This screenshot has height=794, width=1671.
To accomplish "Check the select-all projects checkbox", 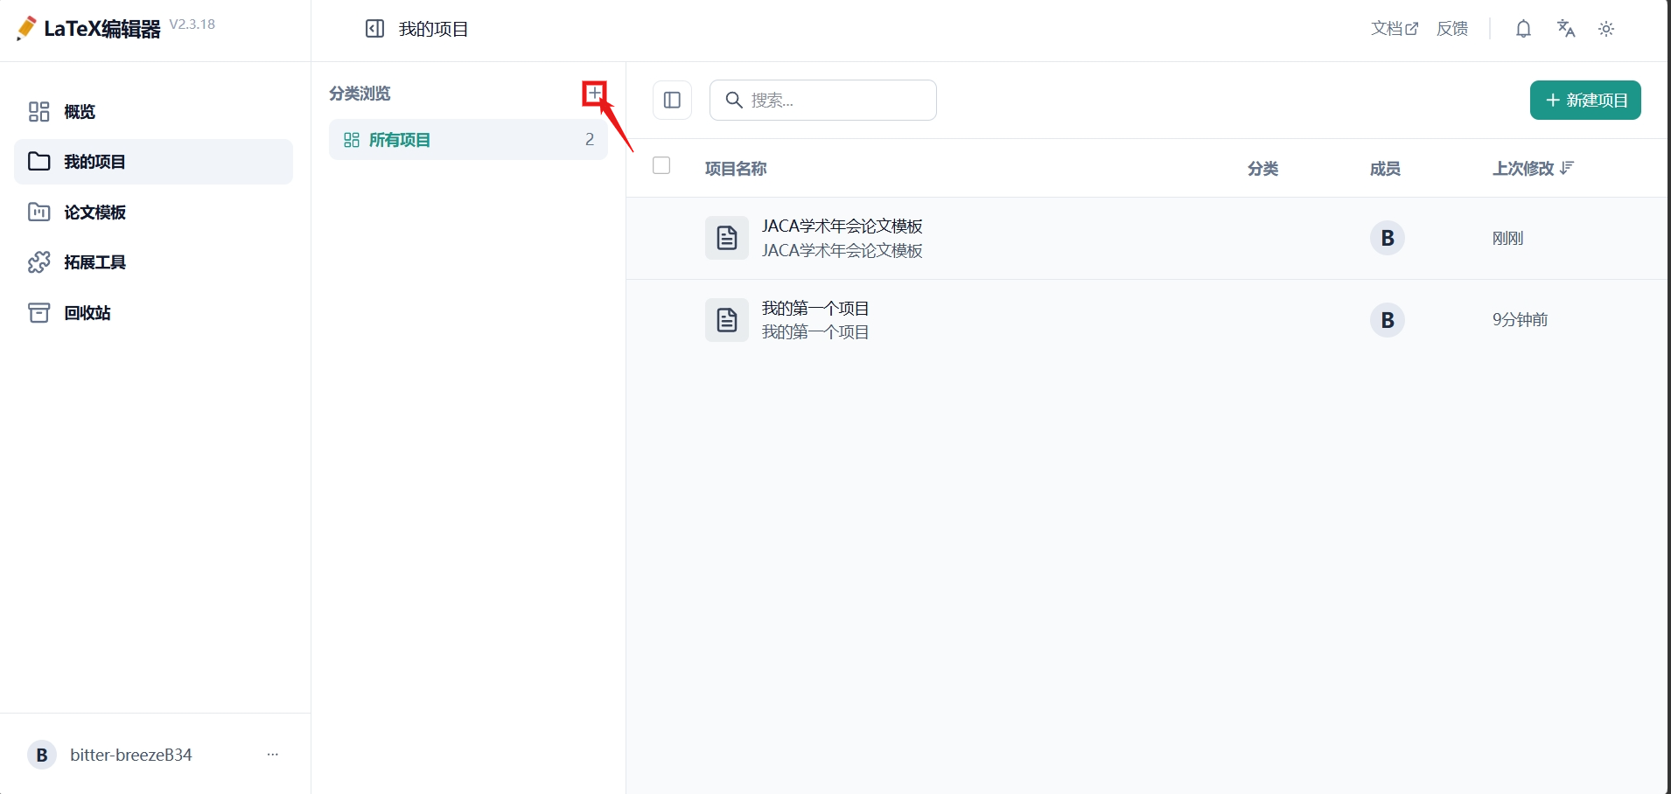I will [x=661, y=165].
